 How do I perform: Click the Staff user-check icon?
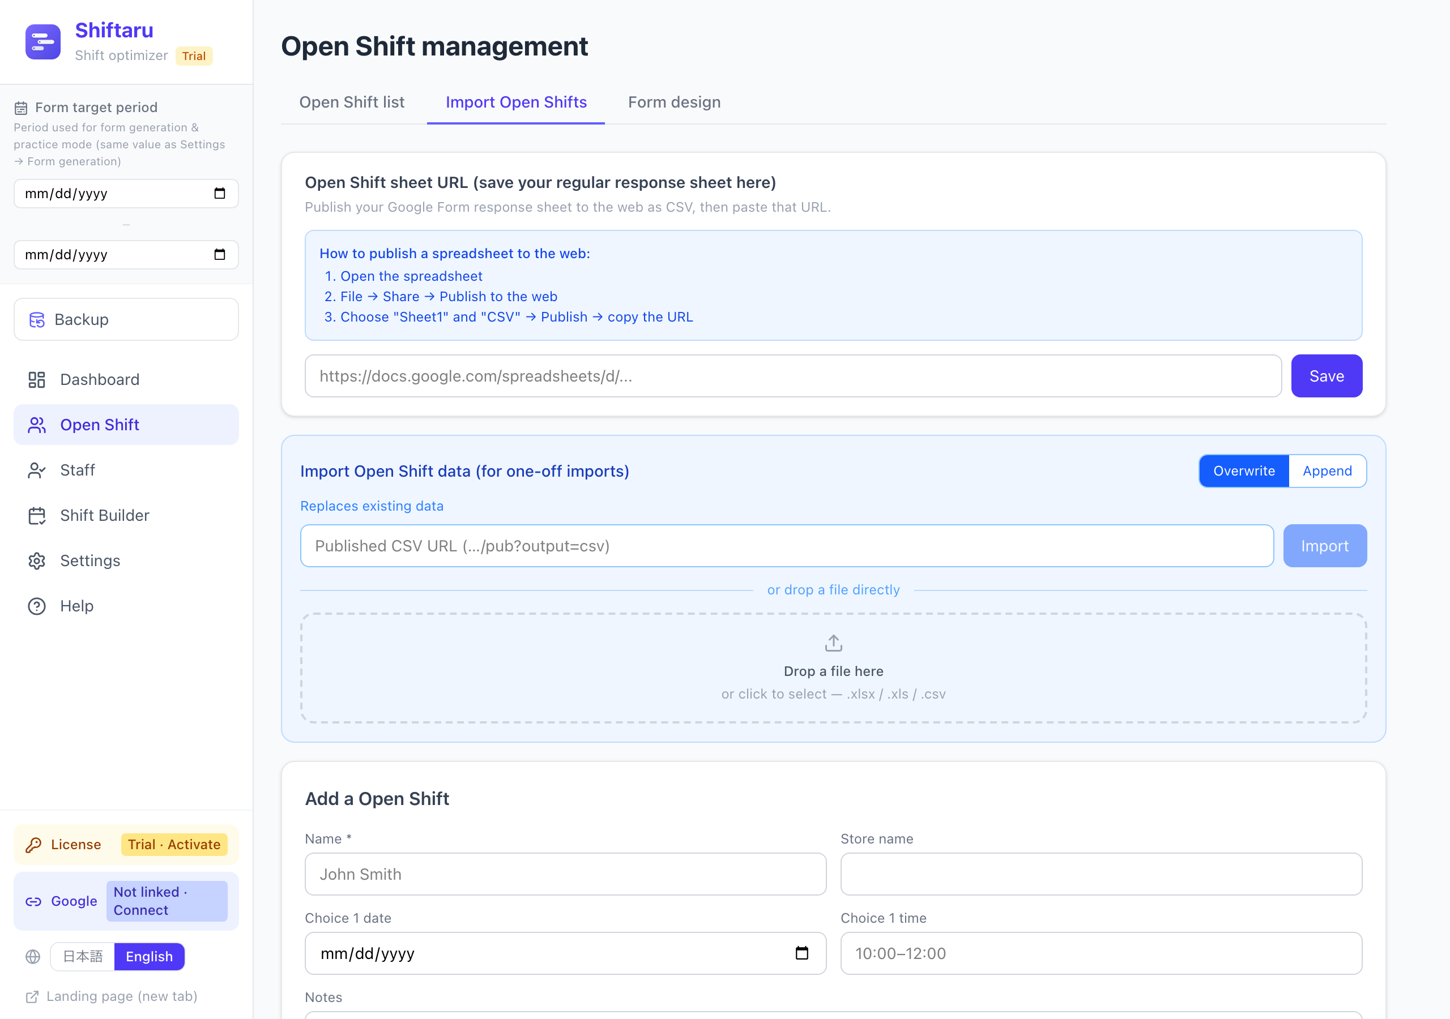coord(37,470)
